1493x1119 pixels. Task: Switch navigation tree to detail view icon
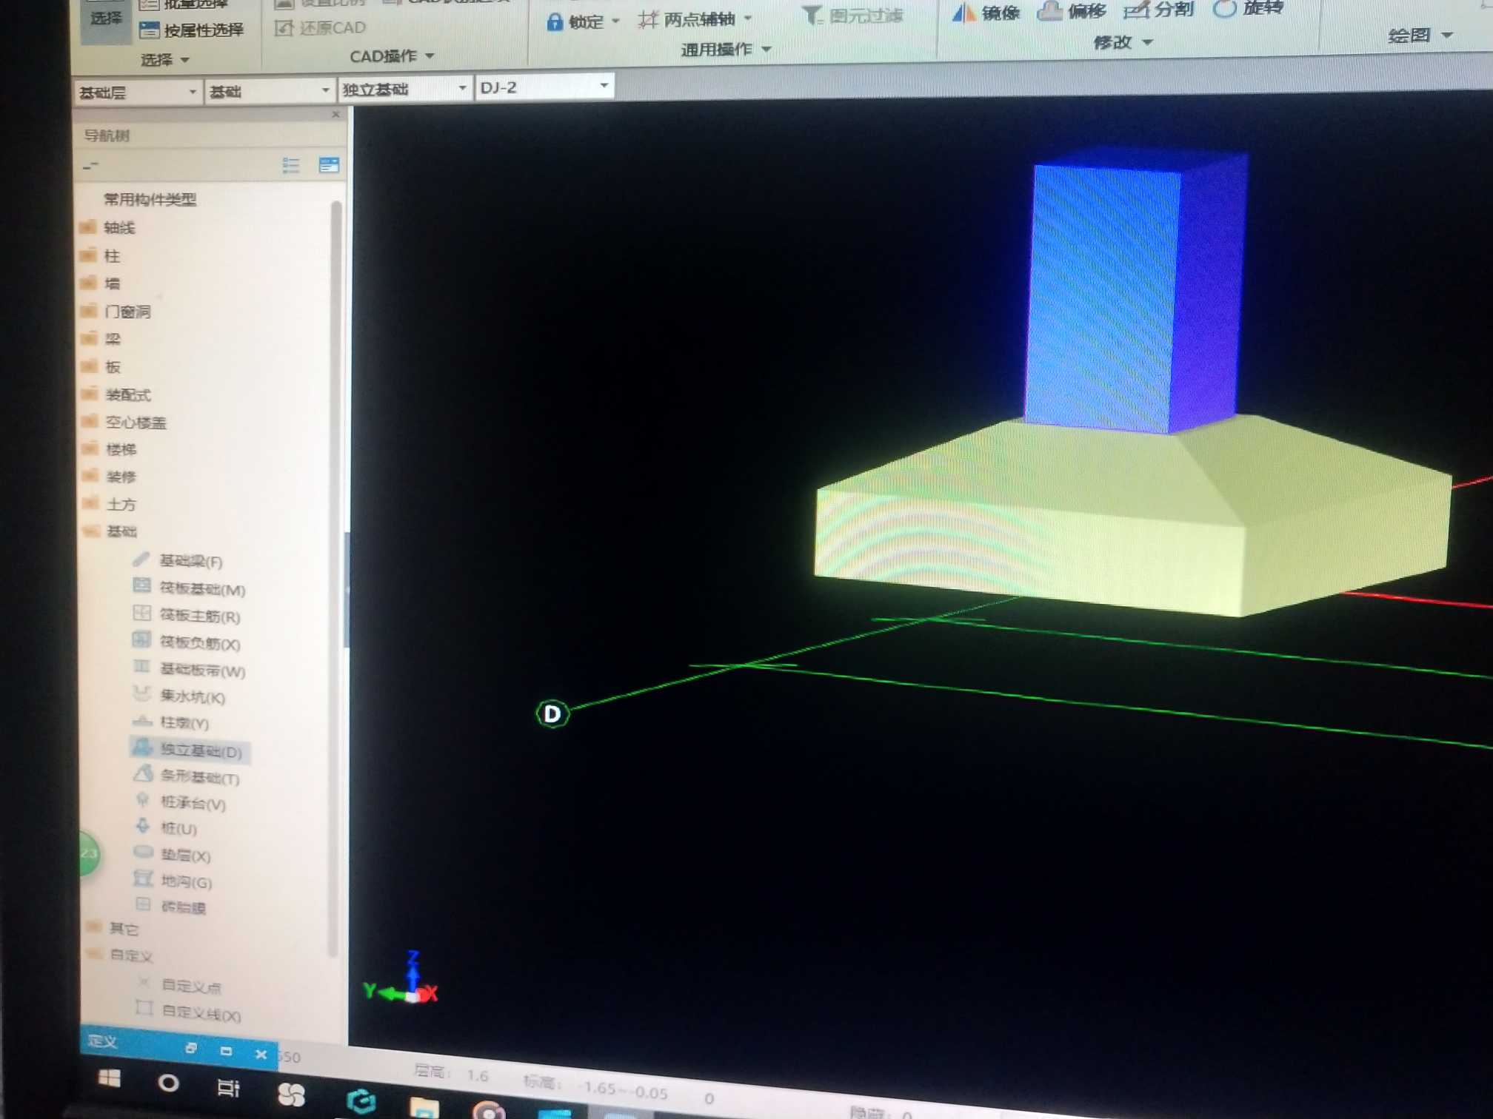329,164
